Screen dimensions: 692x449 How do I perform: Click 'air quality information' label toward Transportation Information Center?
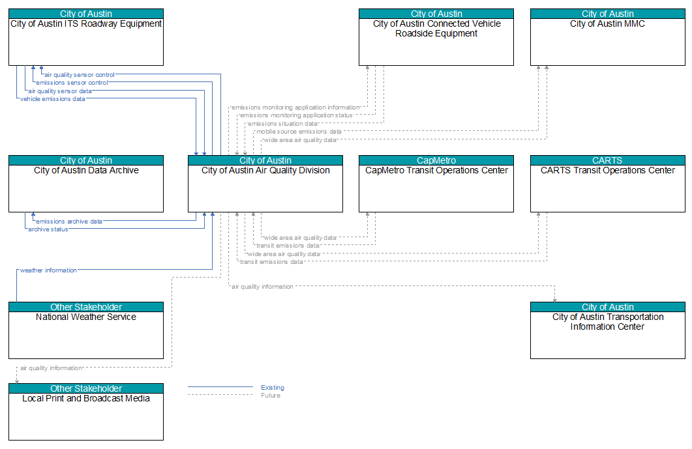263,287
